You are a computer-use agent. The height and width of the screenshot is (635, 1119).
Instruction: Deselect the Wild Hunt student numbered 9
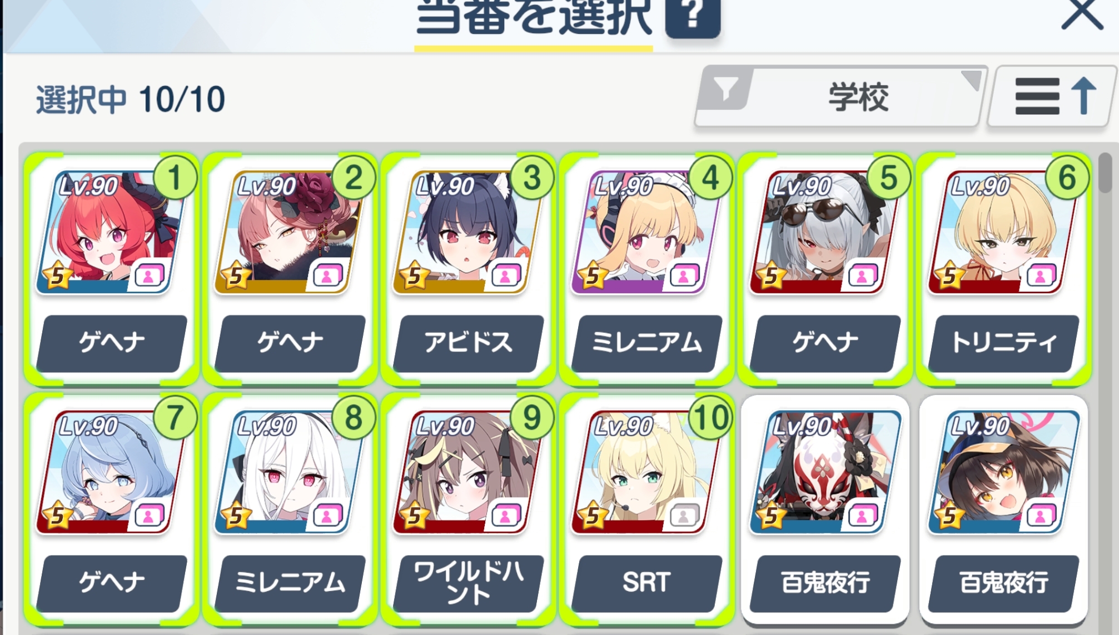(x=468, y=509)
